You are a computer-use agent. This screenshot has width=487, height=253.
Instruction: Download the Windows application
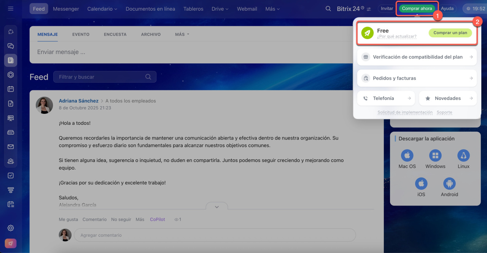[x=435, y=156]
